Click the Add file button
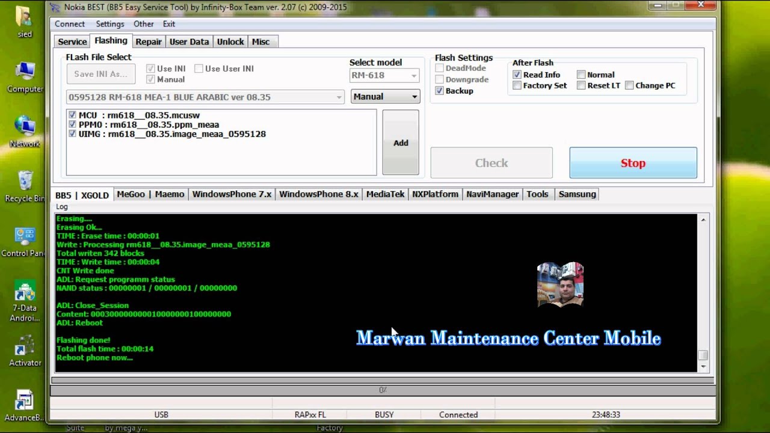Viewport: 770px width, 433px height. point(401,143)
